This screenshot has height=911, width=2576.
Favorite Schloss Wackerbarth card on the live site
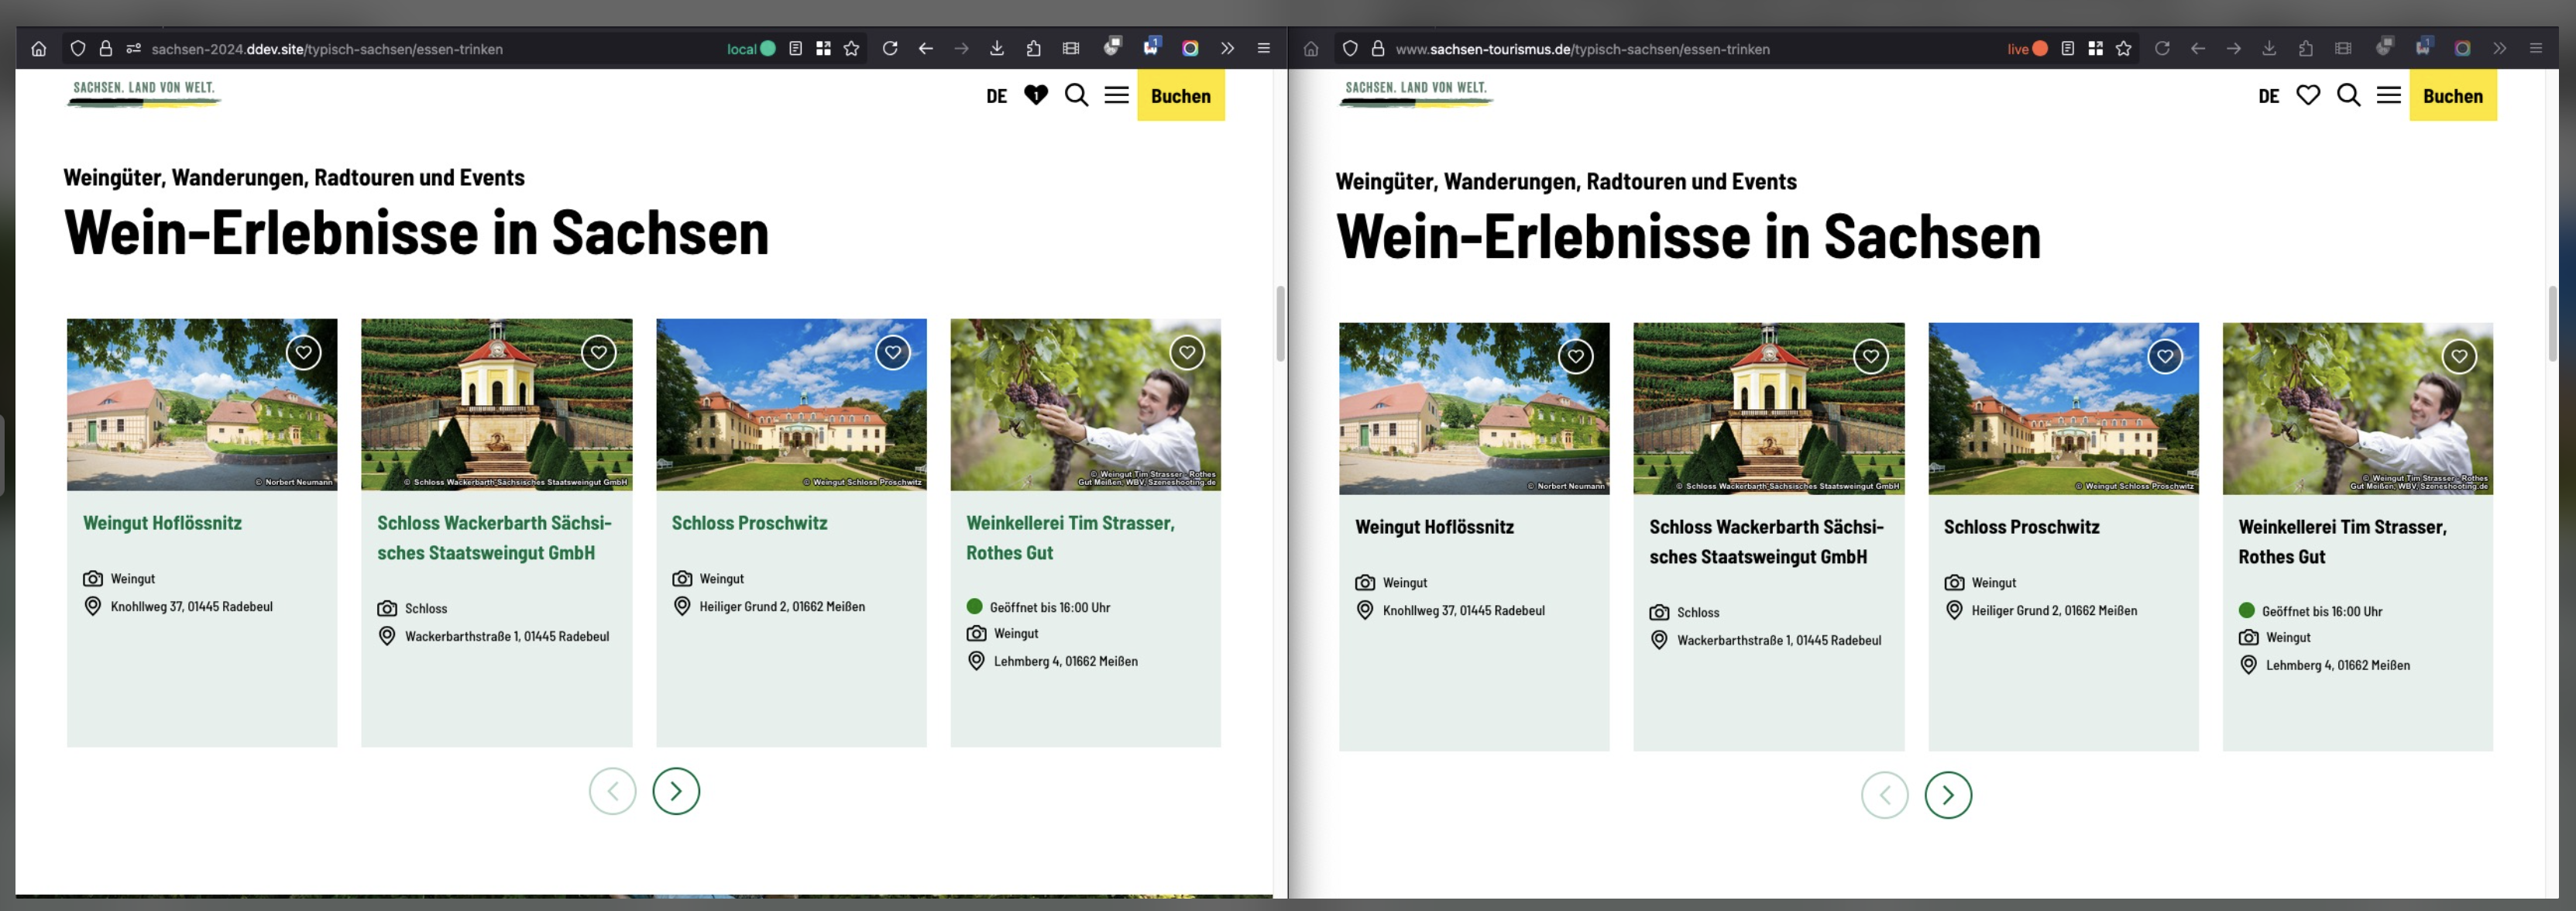point(1871,356)
